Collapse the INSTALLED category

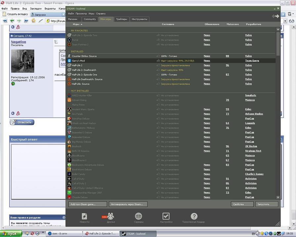click(69, 51)
